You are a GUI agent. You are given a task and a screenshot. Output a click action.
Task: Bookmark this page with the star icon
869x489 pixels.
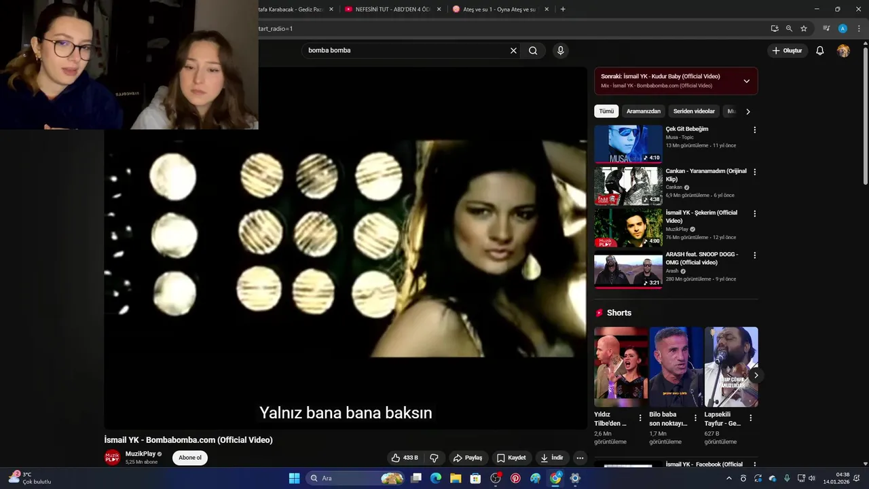click(x=804, y=29)
